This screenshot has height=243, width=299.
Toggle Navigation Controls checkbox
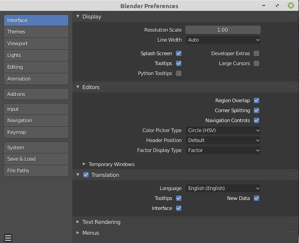256,120
